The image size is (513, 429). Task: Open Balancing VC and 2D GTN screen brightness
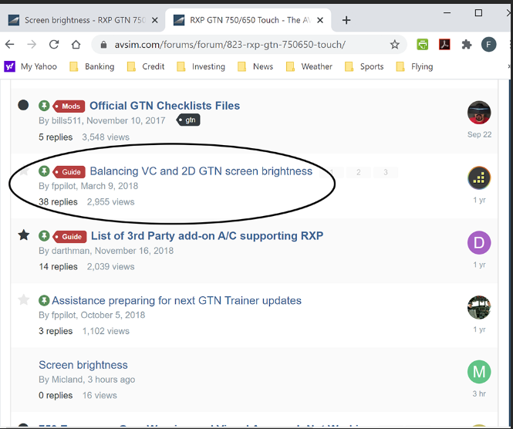point(201,171)
